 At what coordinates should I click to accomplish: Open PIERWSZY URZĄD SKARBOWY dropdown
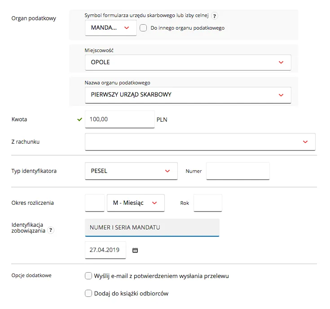click(188, 95)
